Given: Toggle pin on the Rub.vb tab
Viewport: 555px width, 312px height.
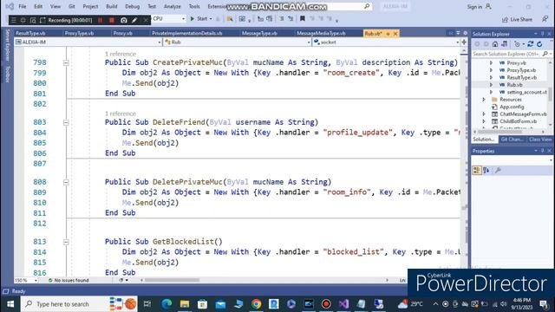Looking at the screenshot, I should 388,34.
